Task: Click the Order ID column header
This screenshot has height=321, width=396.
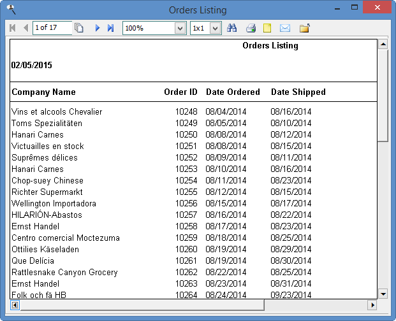Action: point(181,92)
